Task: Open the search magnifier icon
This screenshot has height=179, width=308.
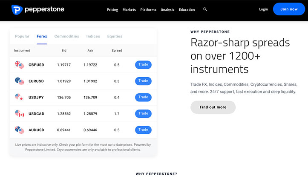Action: tap(205, 9)
